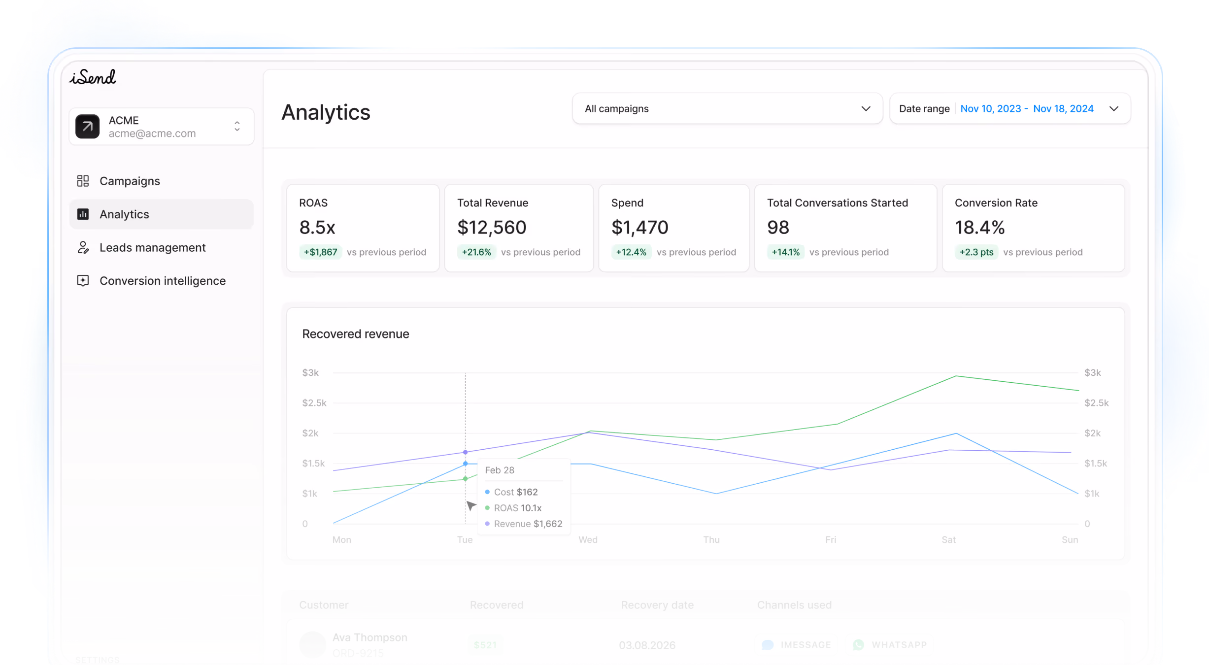The width and height of the screenshot is (1209, 665).
Task: Click the acme@acme.com account email
Action: coord(152,133)
